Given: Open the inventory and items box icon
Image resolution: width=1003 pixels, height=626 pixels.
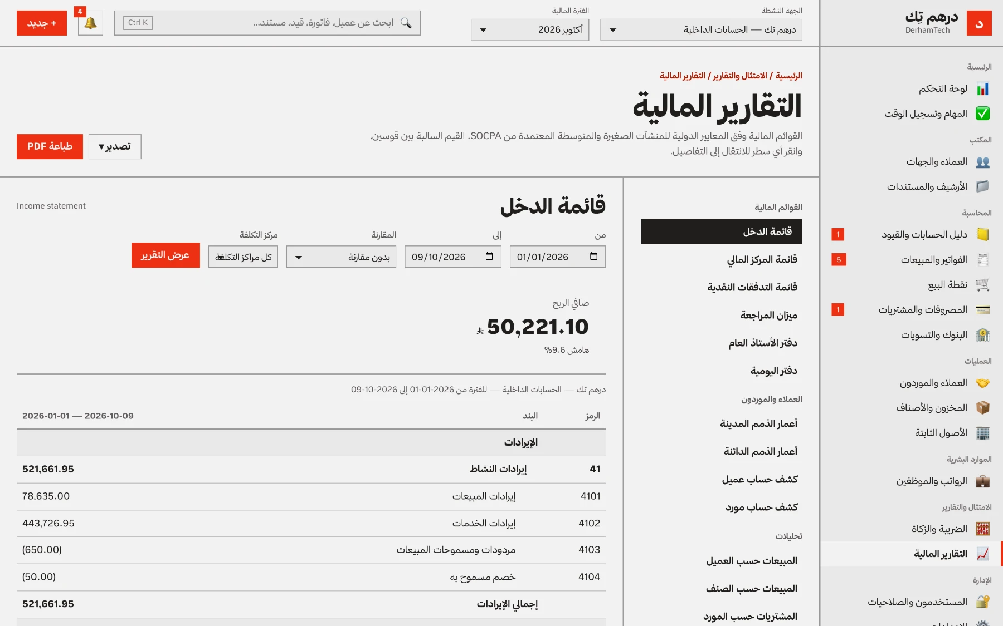Looking at the screenshot, I should (982, 408).
